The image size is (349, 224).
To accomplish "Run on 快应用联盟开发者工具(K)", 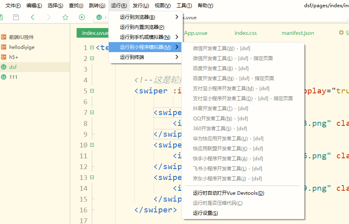I will coord(243,148).
